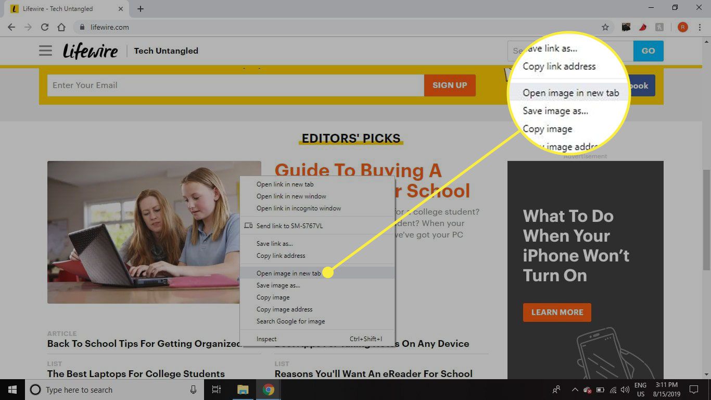Click the Enter Your Email field
This screenshot has height=400, width=711.
pos(236,85)
